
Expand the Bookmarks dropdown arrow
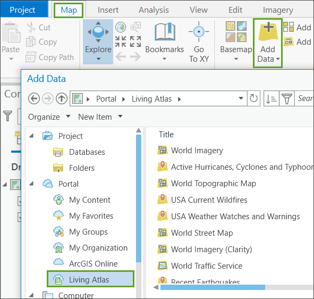(x=164, y=59)
